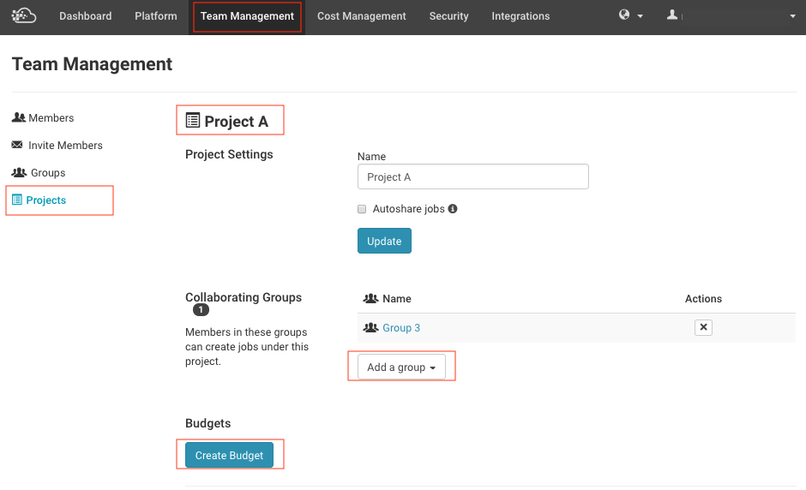
Task: Expand the Add a group dropdown
Action: coord(401,367)
